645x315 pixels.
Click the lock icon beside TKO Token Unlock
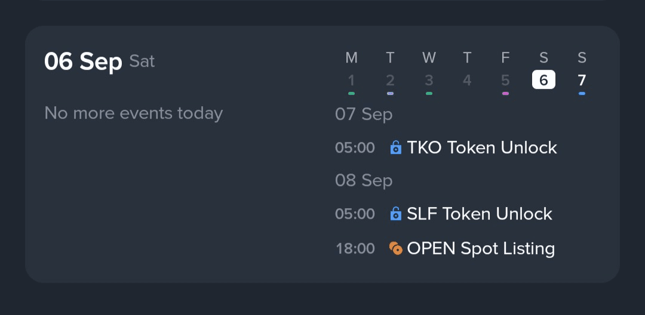(395, 147)
